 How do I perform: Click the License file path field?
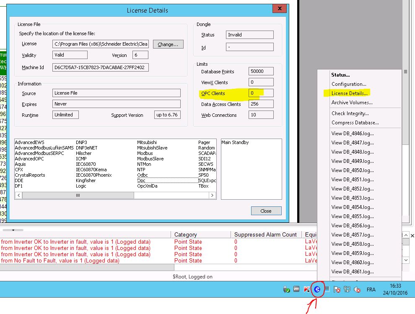(101, 44)
